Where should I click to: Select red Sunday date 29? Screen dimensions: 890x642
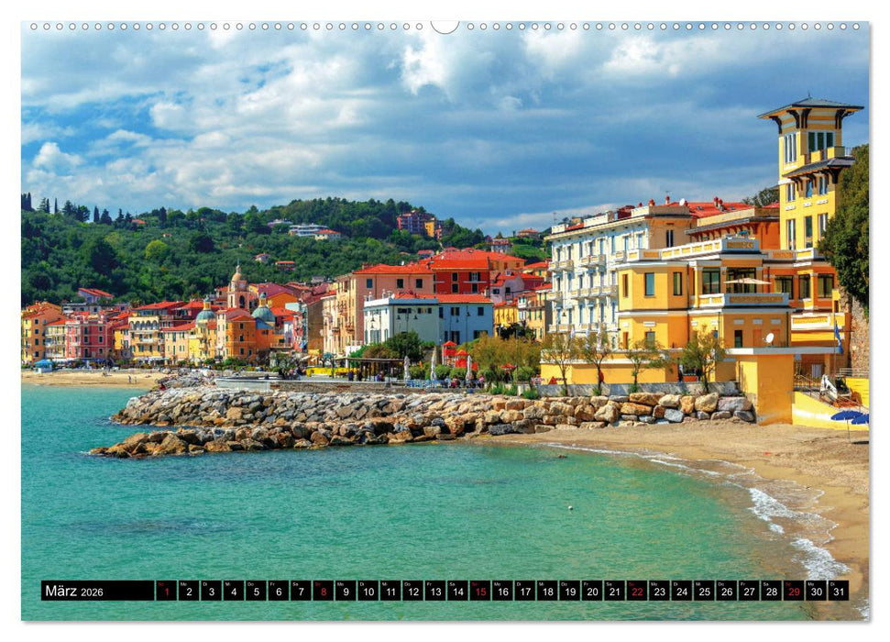click(x=793, y=591)
